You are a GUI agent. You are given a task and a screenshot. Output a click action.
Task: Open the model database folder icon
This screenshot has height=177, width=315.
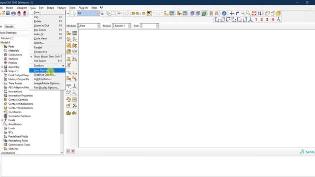(x=2, y=13)
